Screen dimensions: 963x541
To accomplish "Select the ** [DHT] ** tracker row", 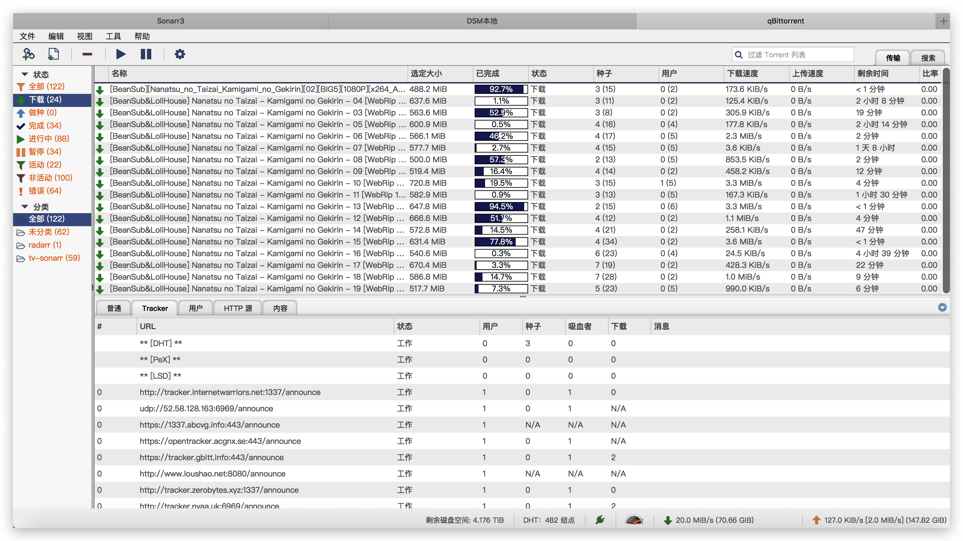I will [x=522, y=344].
